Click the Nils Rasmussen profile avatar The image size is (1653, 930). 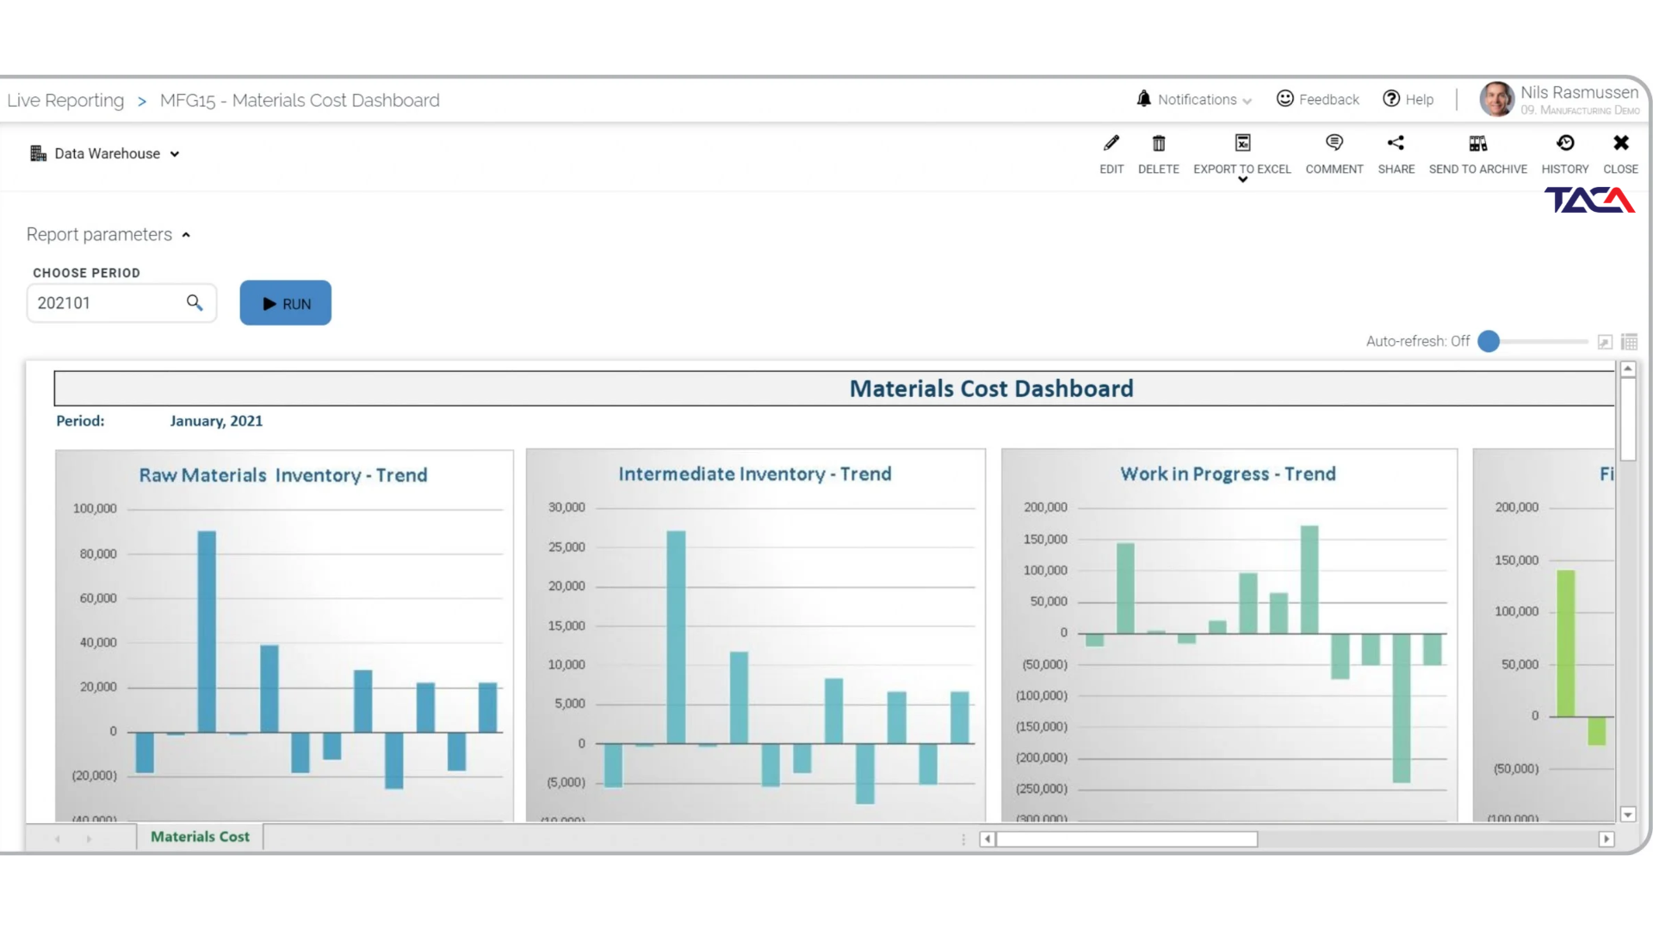point(1497,99)
